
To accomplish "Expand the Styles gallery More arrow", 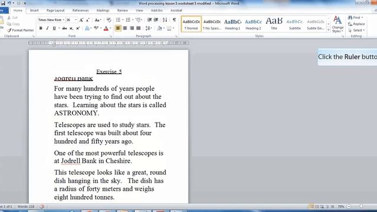I will pos(329,30).
